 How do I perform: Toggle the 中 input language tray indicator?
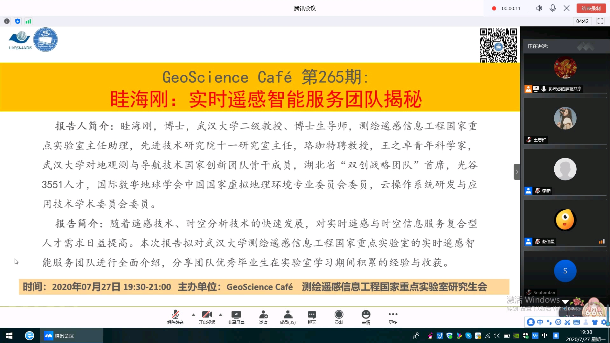tap(544, 336)
